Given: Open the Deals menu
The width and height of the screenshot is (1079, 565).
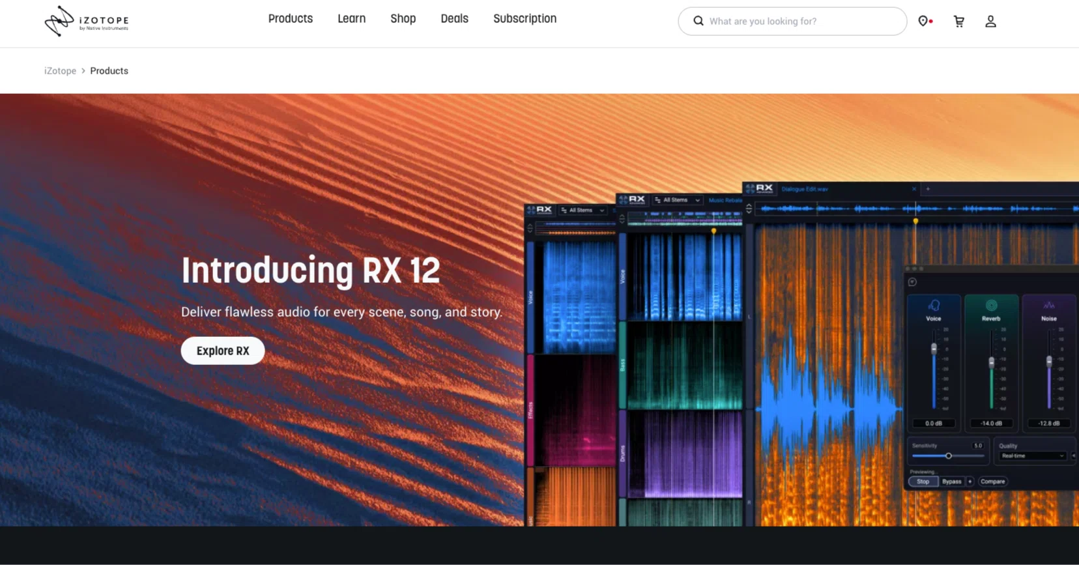Looking at the screenshot, I should [x=454, y=19].
